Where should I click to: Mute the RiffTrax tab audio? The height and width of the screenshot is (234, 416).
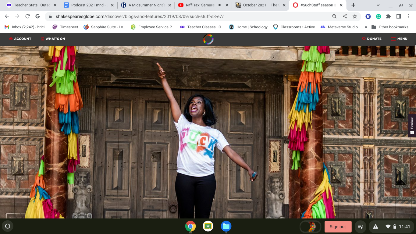220,5
